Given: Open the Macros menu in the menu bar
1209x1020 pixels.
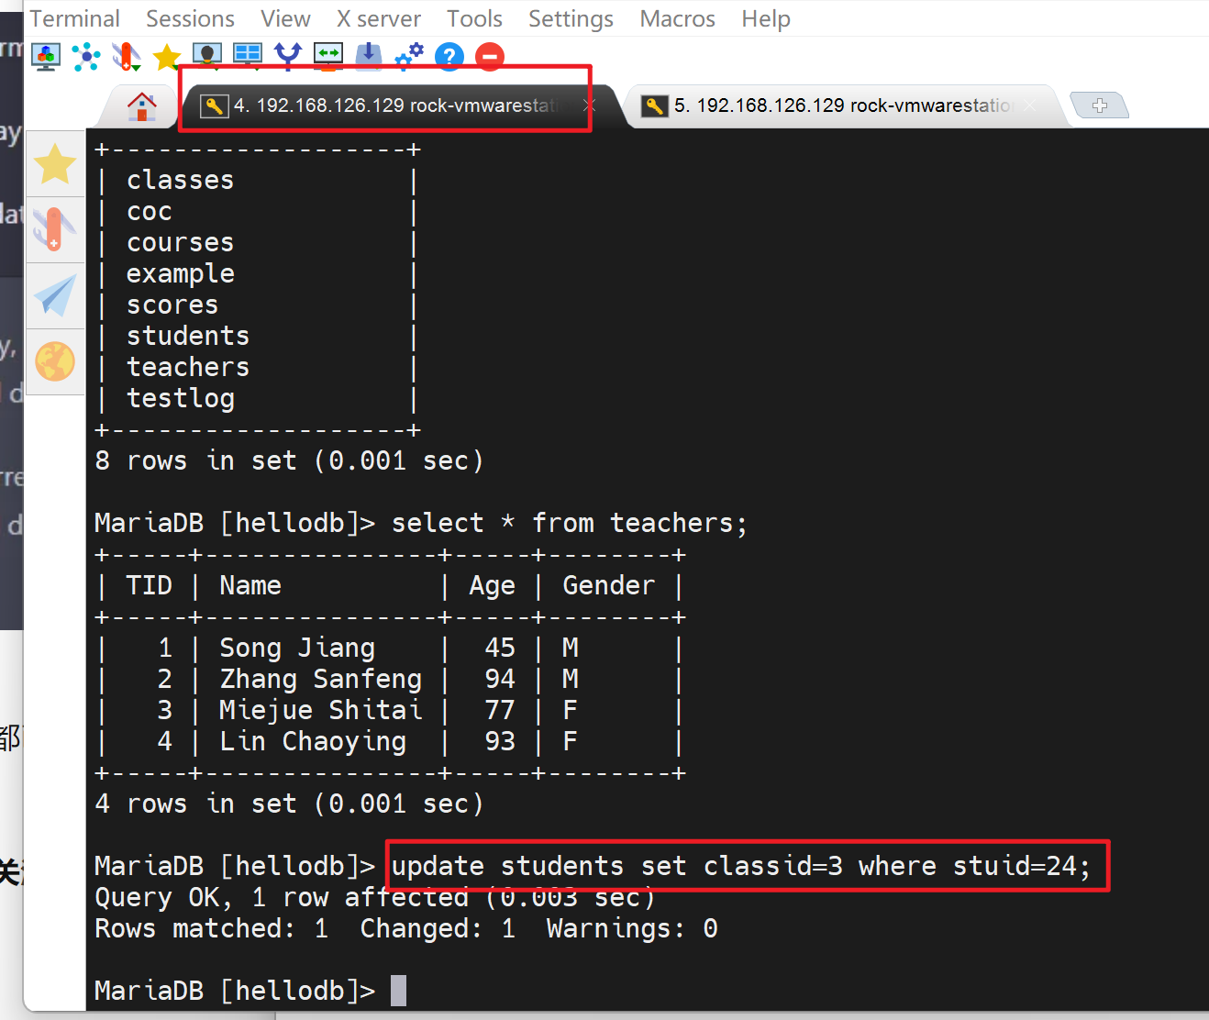Looking at the screenshot, I should (x=677, y=18).
